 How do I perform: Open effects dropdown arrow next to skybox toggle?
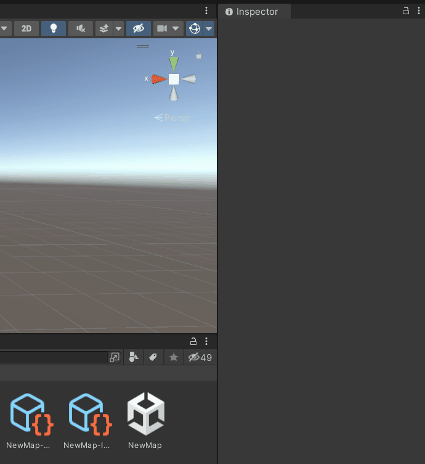point(118,28)
